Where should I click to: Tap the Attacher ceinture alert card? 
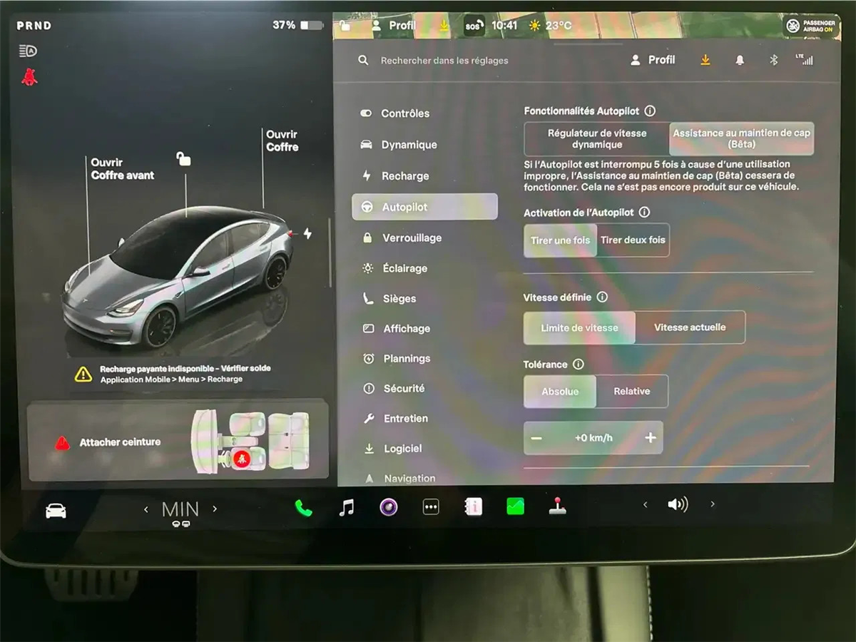[x=178, y=439]
